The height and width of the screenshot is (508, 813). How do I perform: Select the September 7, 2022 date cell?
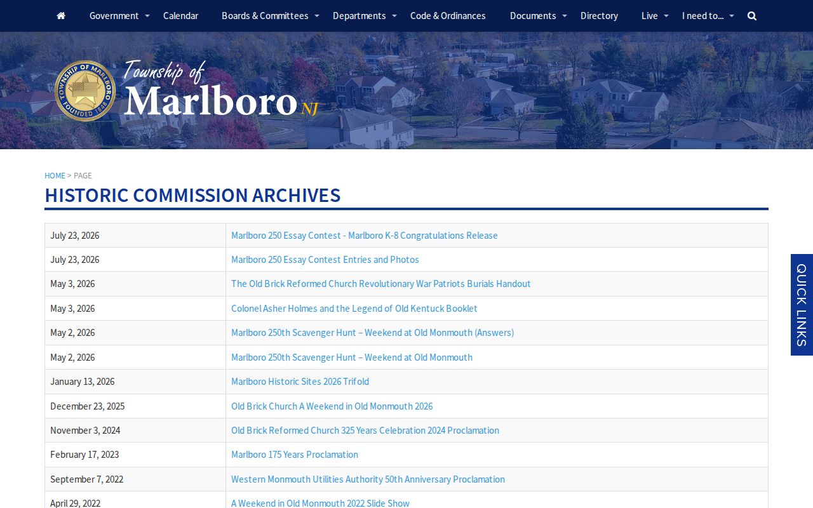coord(135,479)
